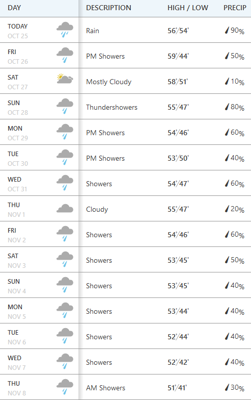Image resolution: width=251 pixels, height=400 pixels.
Task: Click the rain icon for Today Oct 25
Action: [65, 30]
